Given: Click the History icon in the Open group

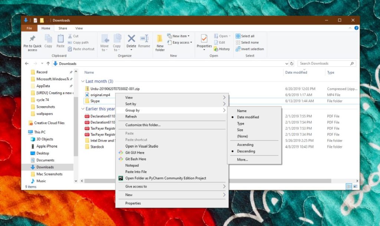Looking at the screenshot, I should click(x=222, y=49).
